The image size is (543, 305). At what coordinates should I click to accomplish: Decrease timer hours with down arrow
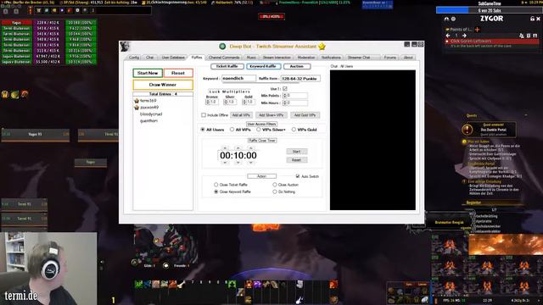click(225, 163)
